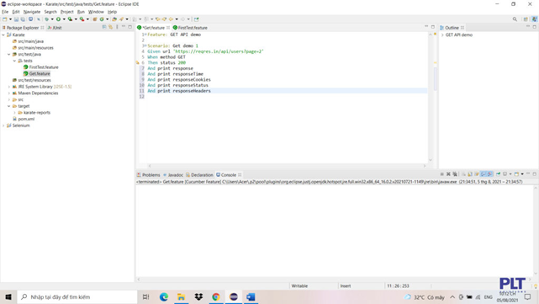Open File Explorer from the taskbar
Viewport: 539px width, 304px height.
coord(181,296)
